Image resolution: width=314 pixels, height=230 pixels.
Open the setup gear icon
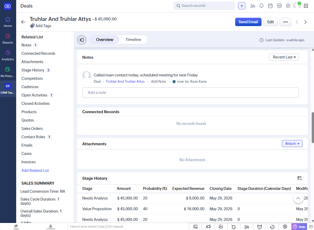(288, 6)
